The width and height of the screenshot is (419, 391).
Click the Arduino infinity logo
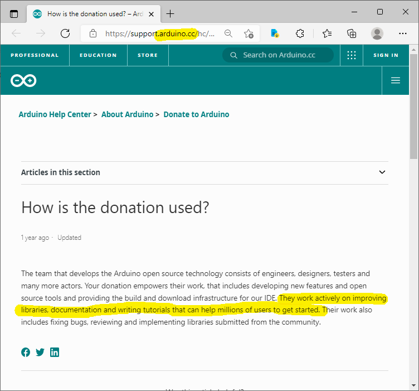point(23,80)
